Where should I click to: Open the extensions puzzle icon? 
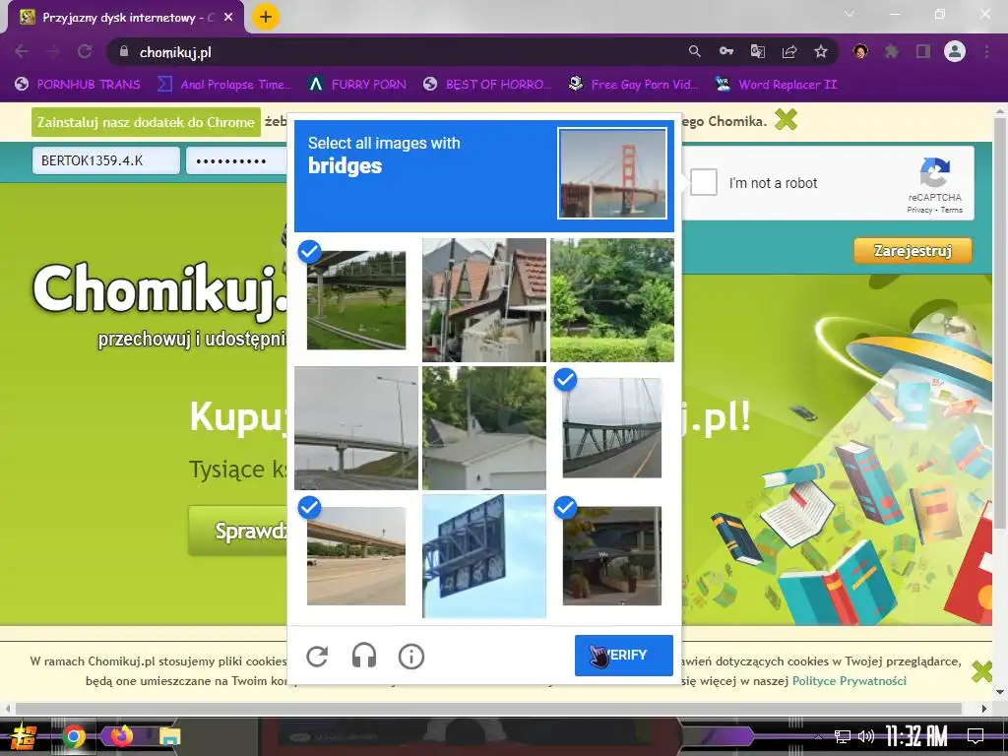(x=892, y=51)
